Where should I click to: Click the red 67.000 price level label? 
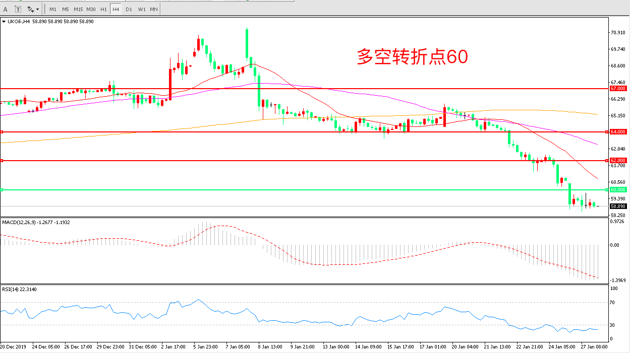(618, 88)
